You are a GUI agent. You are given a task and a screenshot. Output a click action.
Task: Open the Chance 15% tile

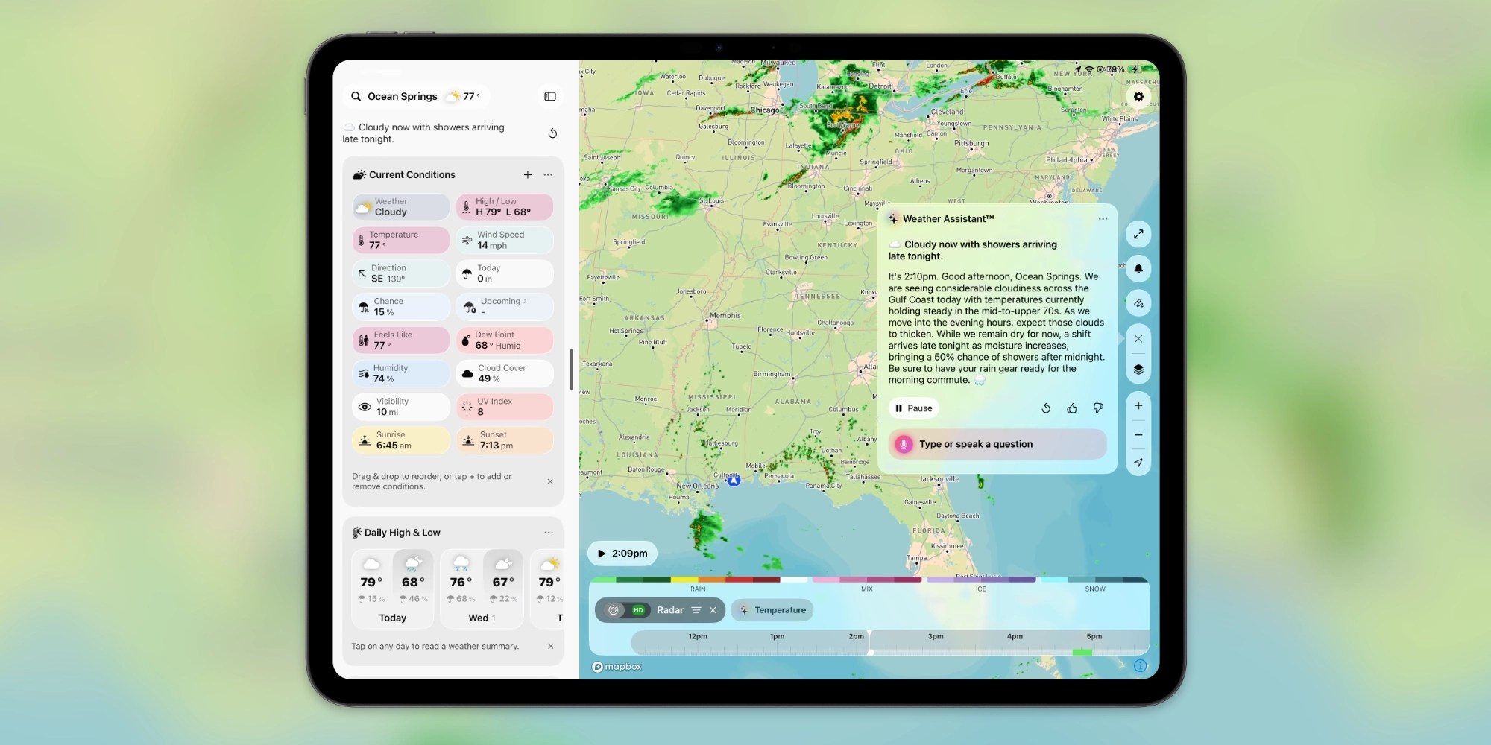click(401, 306)
